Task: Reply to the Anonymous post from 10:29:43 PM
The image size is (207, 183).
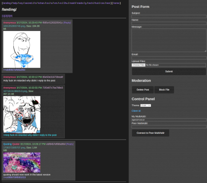Action: click(67, 23)
